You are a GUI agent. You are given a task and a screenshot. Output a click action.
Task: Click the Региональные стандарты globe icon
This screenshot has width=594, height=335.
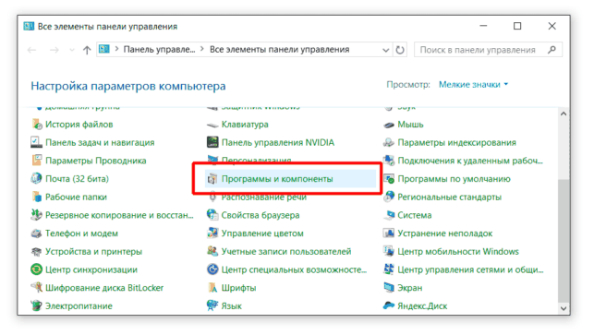click(389, 197)
